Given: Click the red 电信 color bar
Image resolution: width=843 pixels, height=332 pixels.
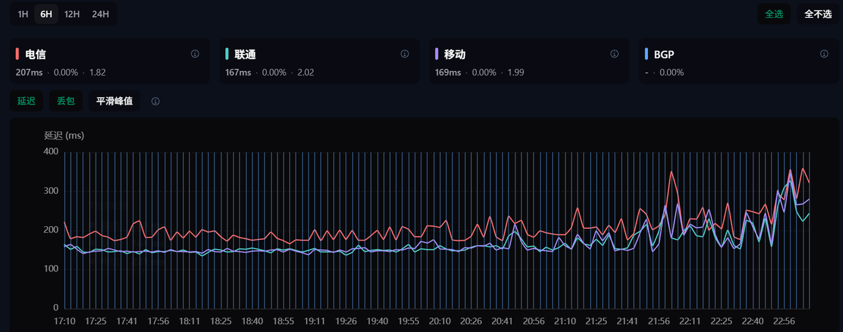Looking at the screenshot, I should pos(17,54).
